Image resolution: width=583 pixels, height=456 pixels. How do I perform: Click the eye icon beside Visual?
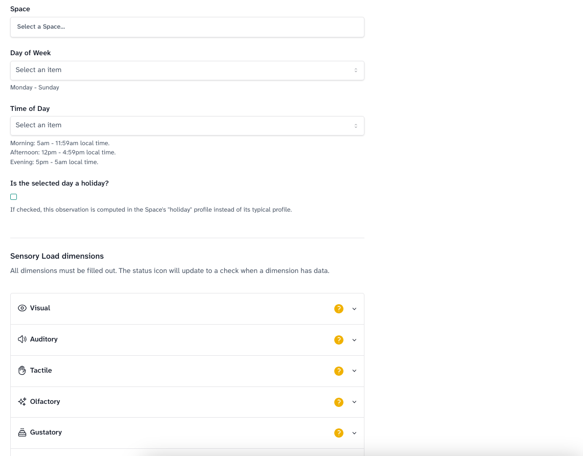22,308
